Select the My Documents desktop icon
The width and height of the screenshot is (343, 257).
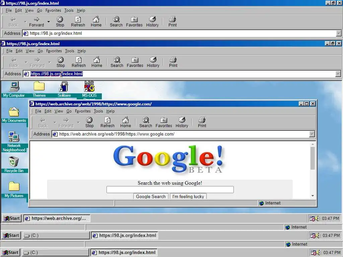pyautogui.click(x=14, y=114)
